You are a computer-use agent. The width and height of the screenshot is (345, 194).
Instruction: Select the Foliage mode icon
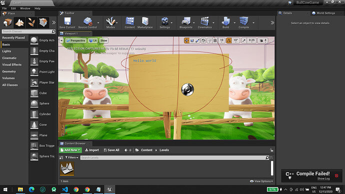point(31,22)
